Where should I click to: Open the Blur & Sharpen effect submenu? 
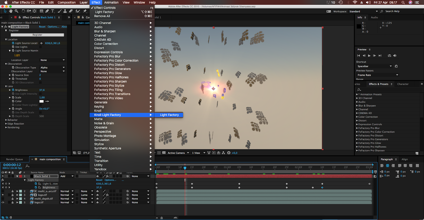pyautogui.click(x=122, y=31)
